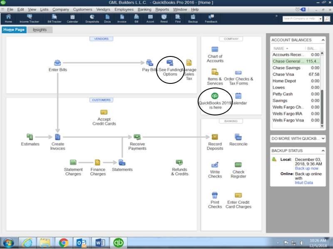The image size is (333, 249).
Task: Open Income Tracker from the icon bar
Action: (x=29, y=19)
